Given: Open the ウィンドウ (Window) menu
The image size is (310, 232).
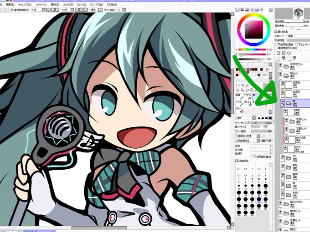Looking at the screenshot, I should coord(96,5).
